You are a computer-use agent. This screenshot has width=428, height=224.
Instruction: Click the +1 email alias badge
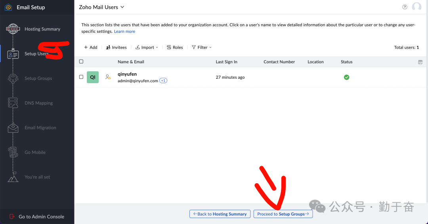click(x=163, y=81)
